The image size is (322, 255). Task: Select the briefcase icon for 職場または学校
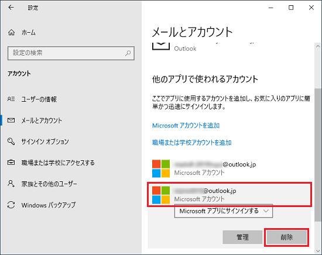coord(11,163)
